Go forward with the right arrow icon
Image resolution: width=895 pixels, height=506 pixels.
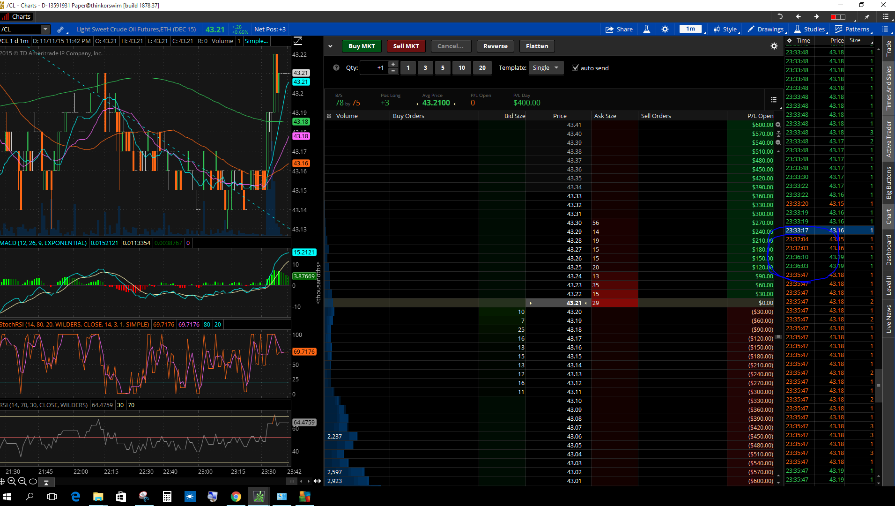(x=816, y=16)
